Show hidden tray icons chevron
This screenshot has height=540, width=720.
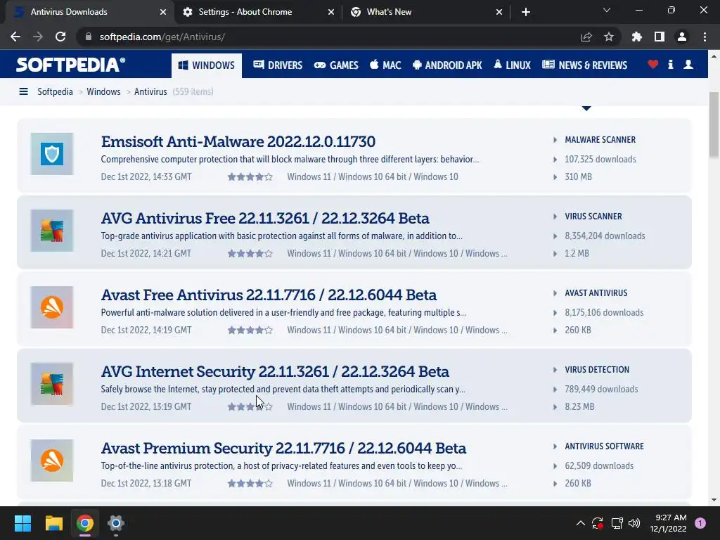(x=580, y=523)
